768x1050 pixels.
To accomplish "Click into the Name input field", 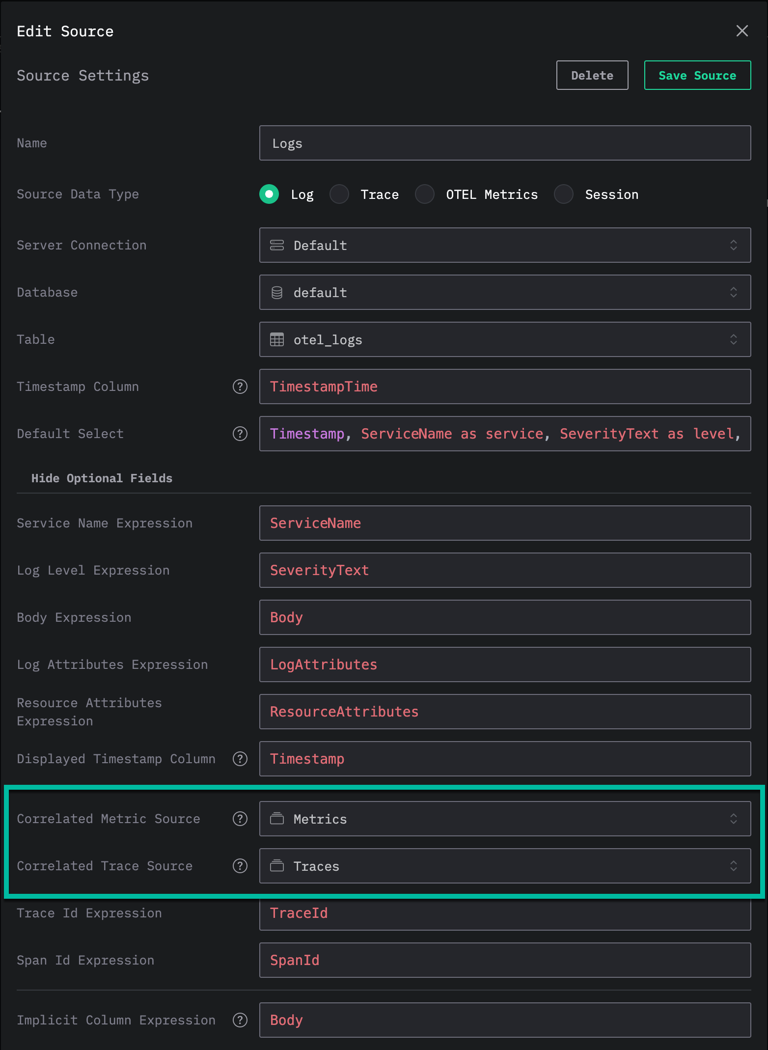I will click(504, 143).
